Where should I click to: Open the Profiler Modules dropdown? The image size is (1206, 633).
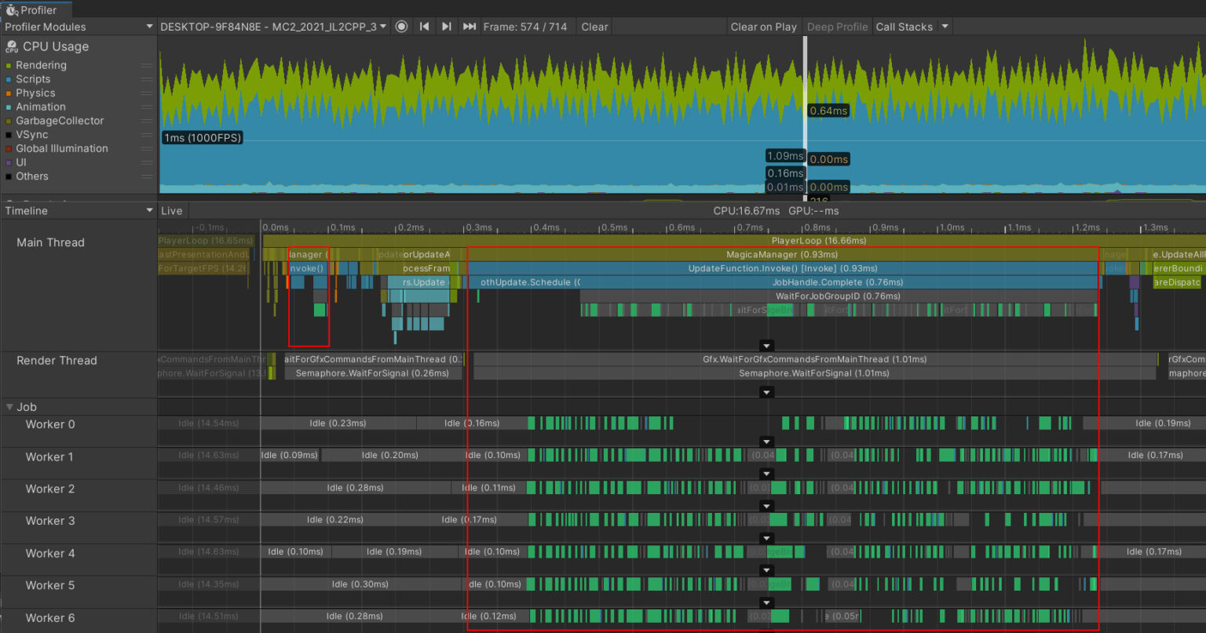(79, 27)
